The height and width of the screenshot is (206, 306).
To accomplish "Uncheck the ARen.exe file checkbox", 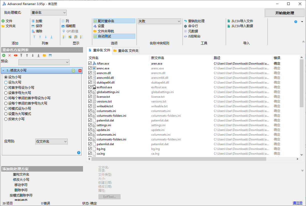I will pyautogui.click(x=90, y=64).
